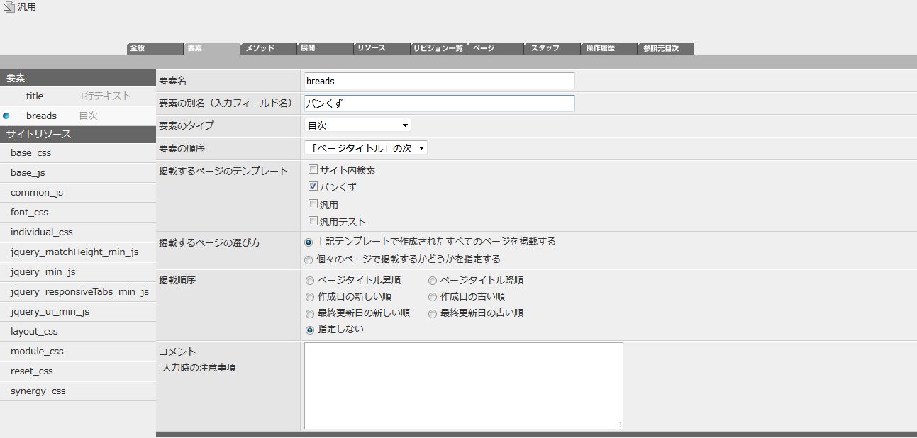Open base_css site resource

click(30, 152)
